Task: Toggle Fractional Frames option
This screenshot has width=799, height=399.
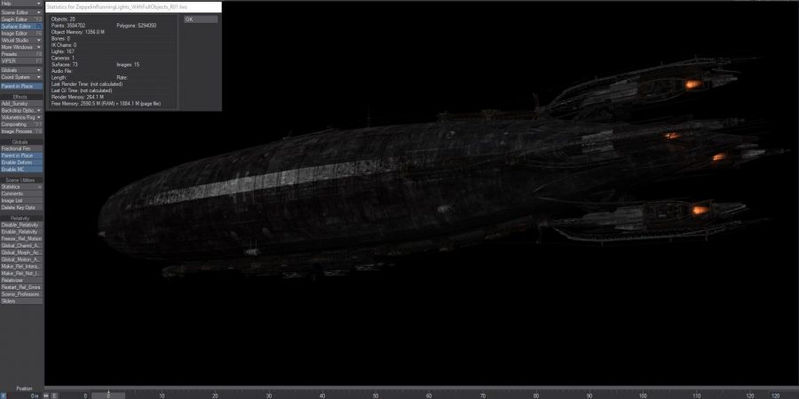Action: click(21, 148)
